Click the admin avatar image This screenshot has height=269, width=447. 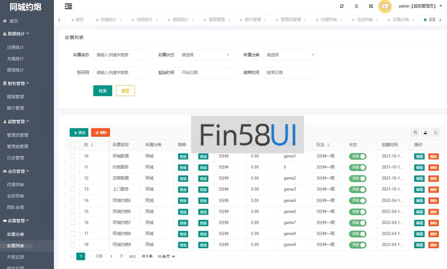pos(385,6)
